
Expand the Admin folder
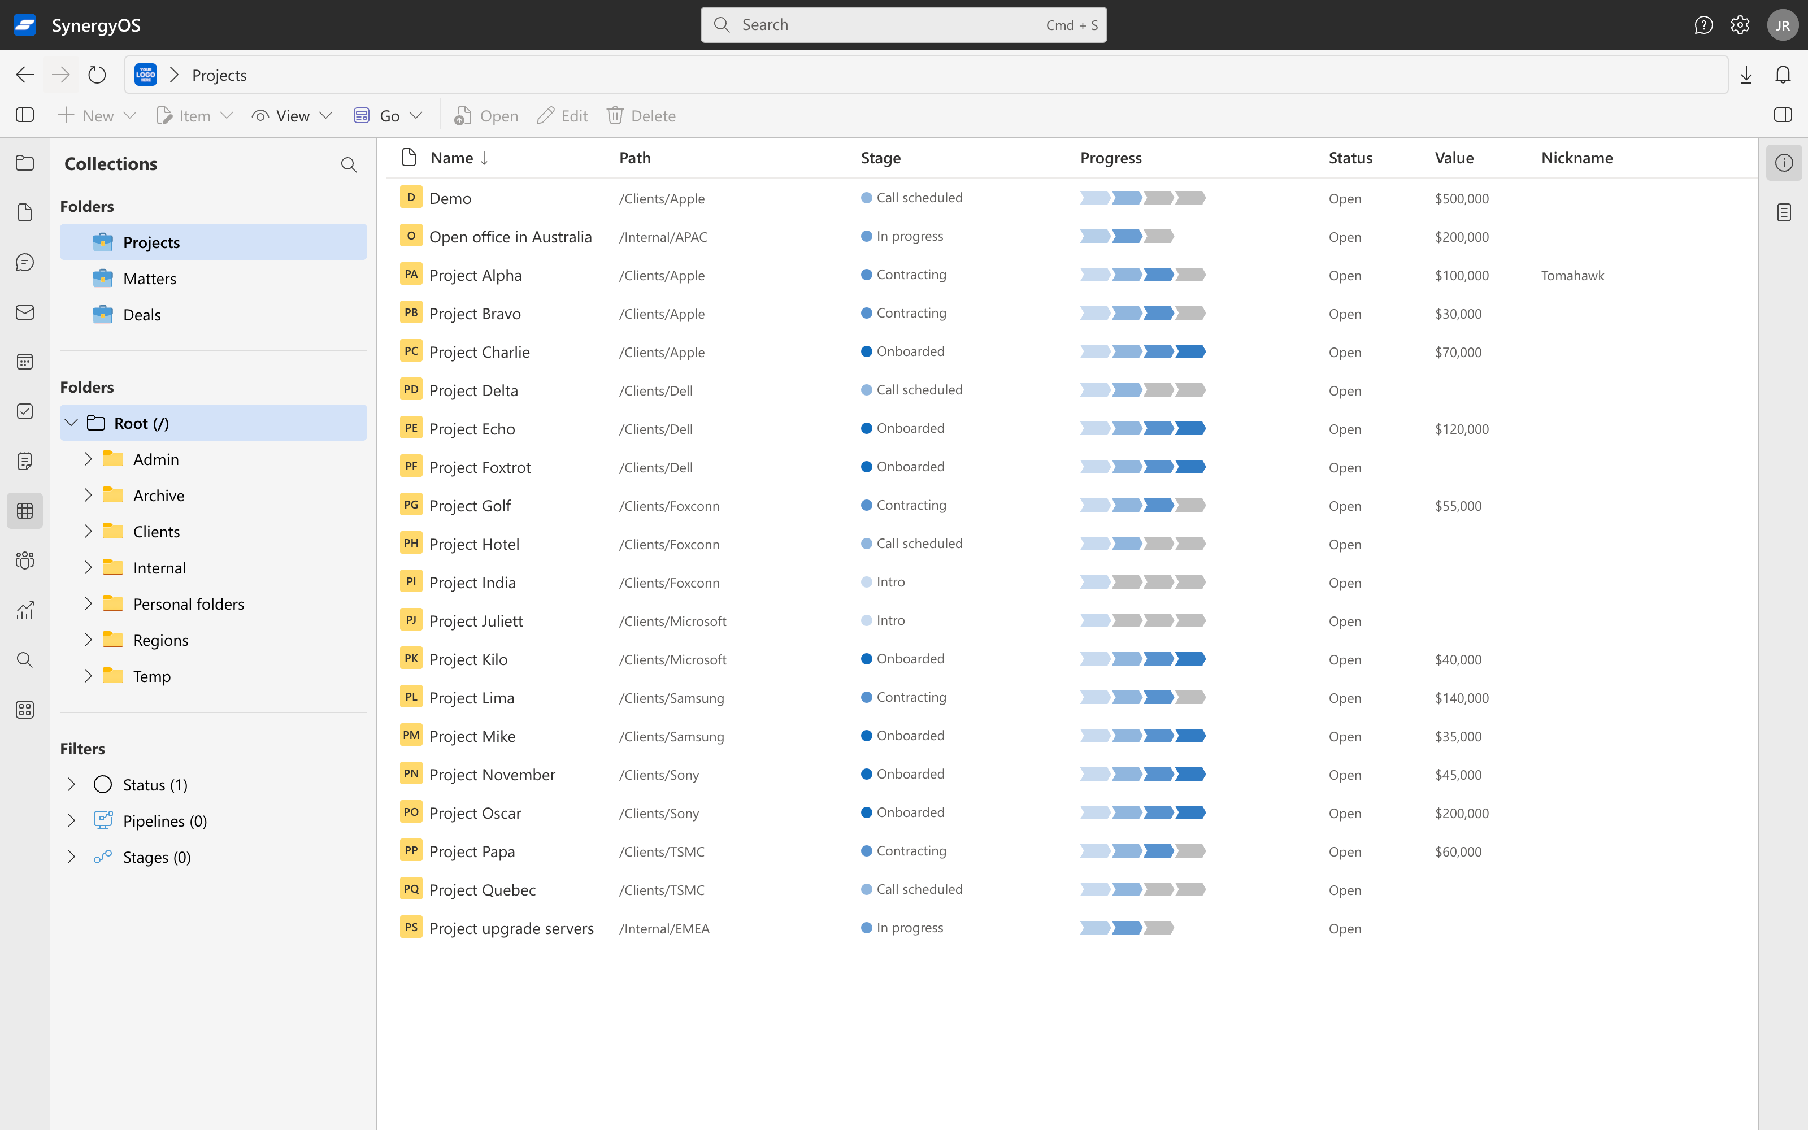coord(88,459)
